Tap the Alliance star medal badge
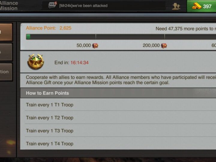The image size is (216, 162). pos(36,61)
